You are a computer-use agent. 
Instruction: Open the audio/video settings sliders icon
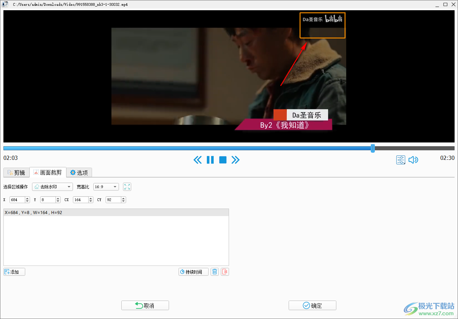point(401,160)
